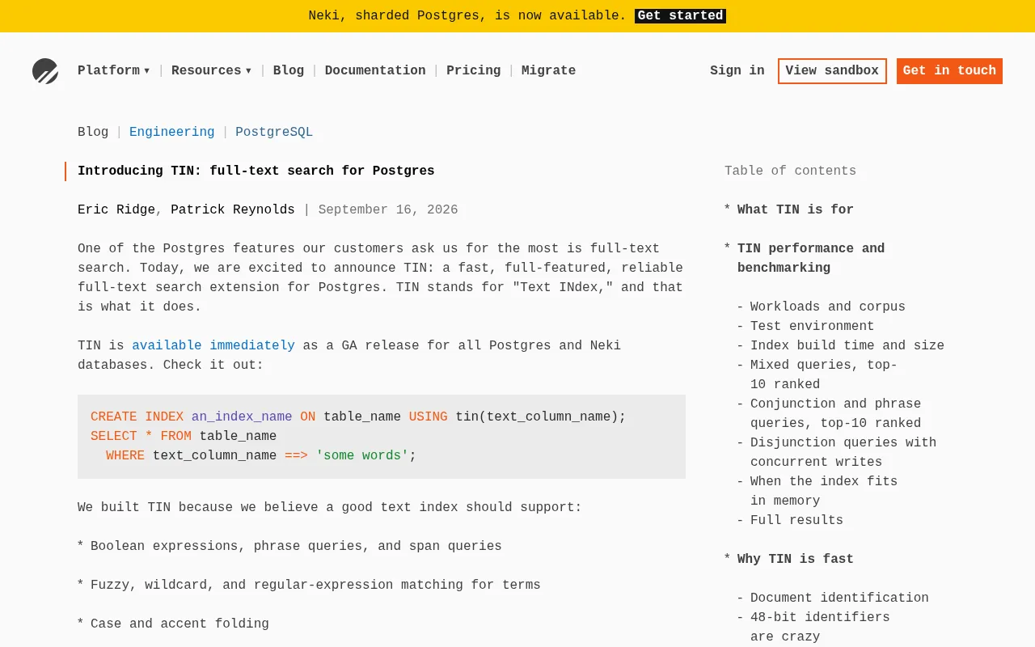Jump to 'When the index fits in memory'
The image size is (1035, 647).
(824, 491)
